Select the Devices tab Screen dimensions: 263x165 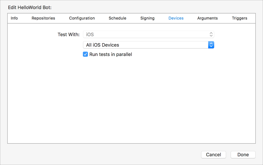176,18
